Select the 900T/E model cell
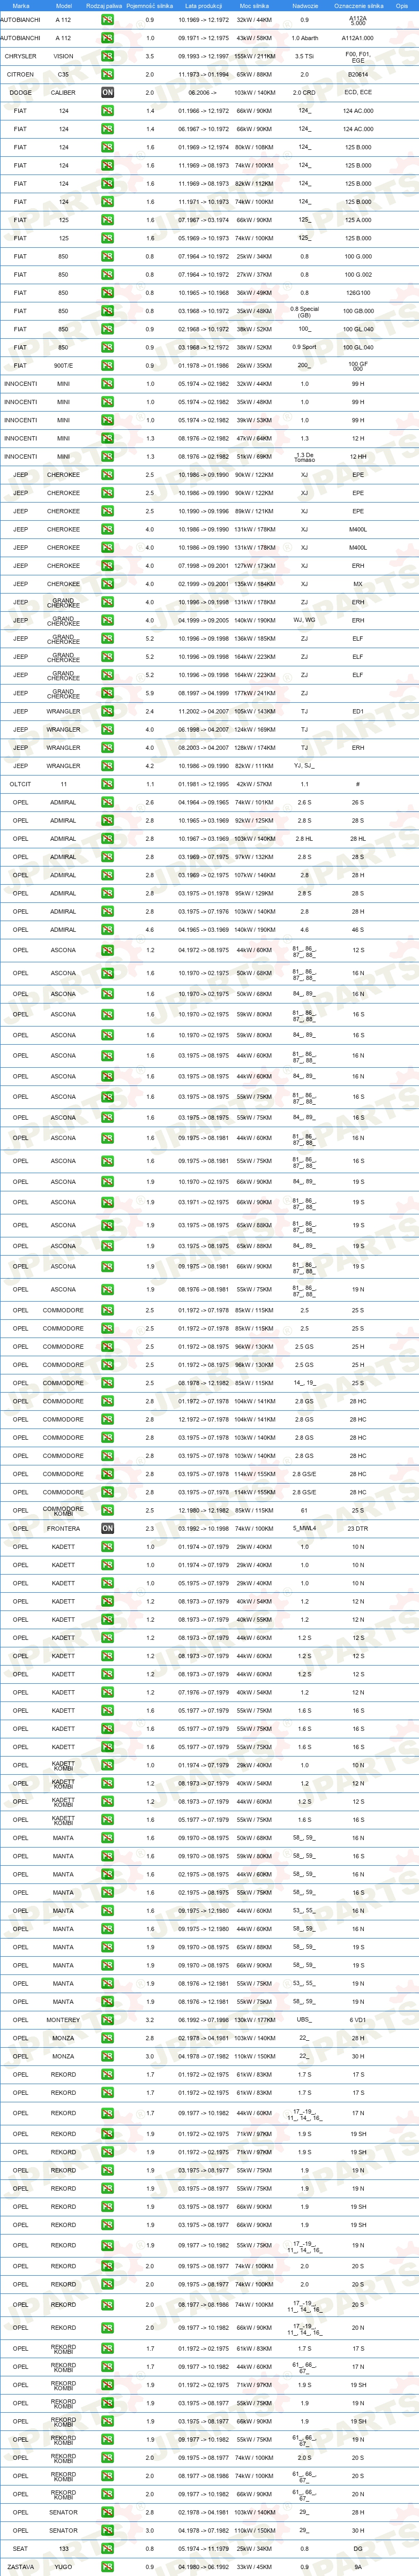Viewport: 419px width, 2576px height. click(x=63, y=365)
